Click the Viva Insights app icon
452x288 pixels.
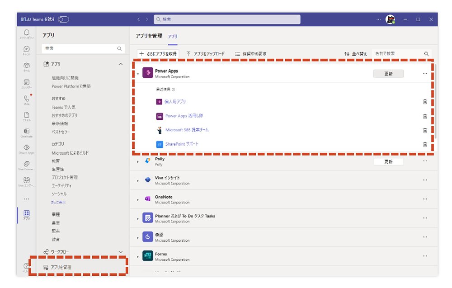pyautogui.click(x=148, y=180)
